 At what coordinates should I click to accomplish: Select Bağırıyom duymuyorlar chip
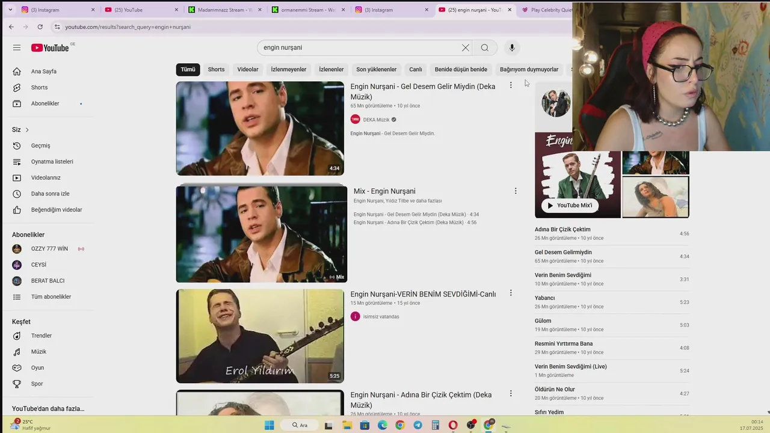pyautogui.click(x=529, y=70)
